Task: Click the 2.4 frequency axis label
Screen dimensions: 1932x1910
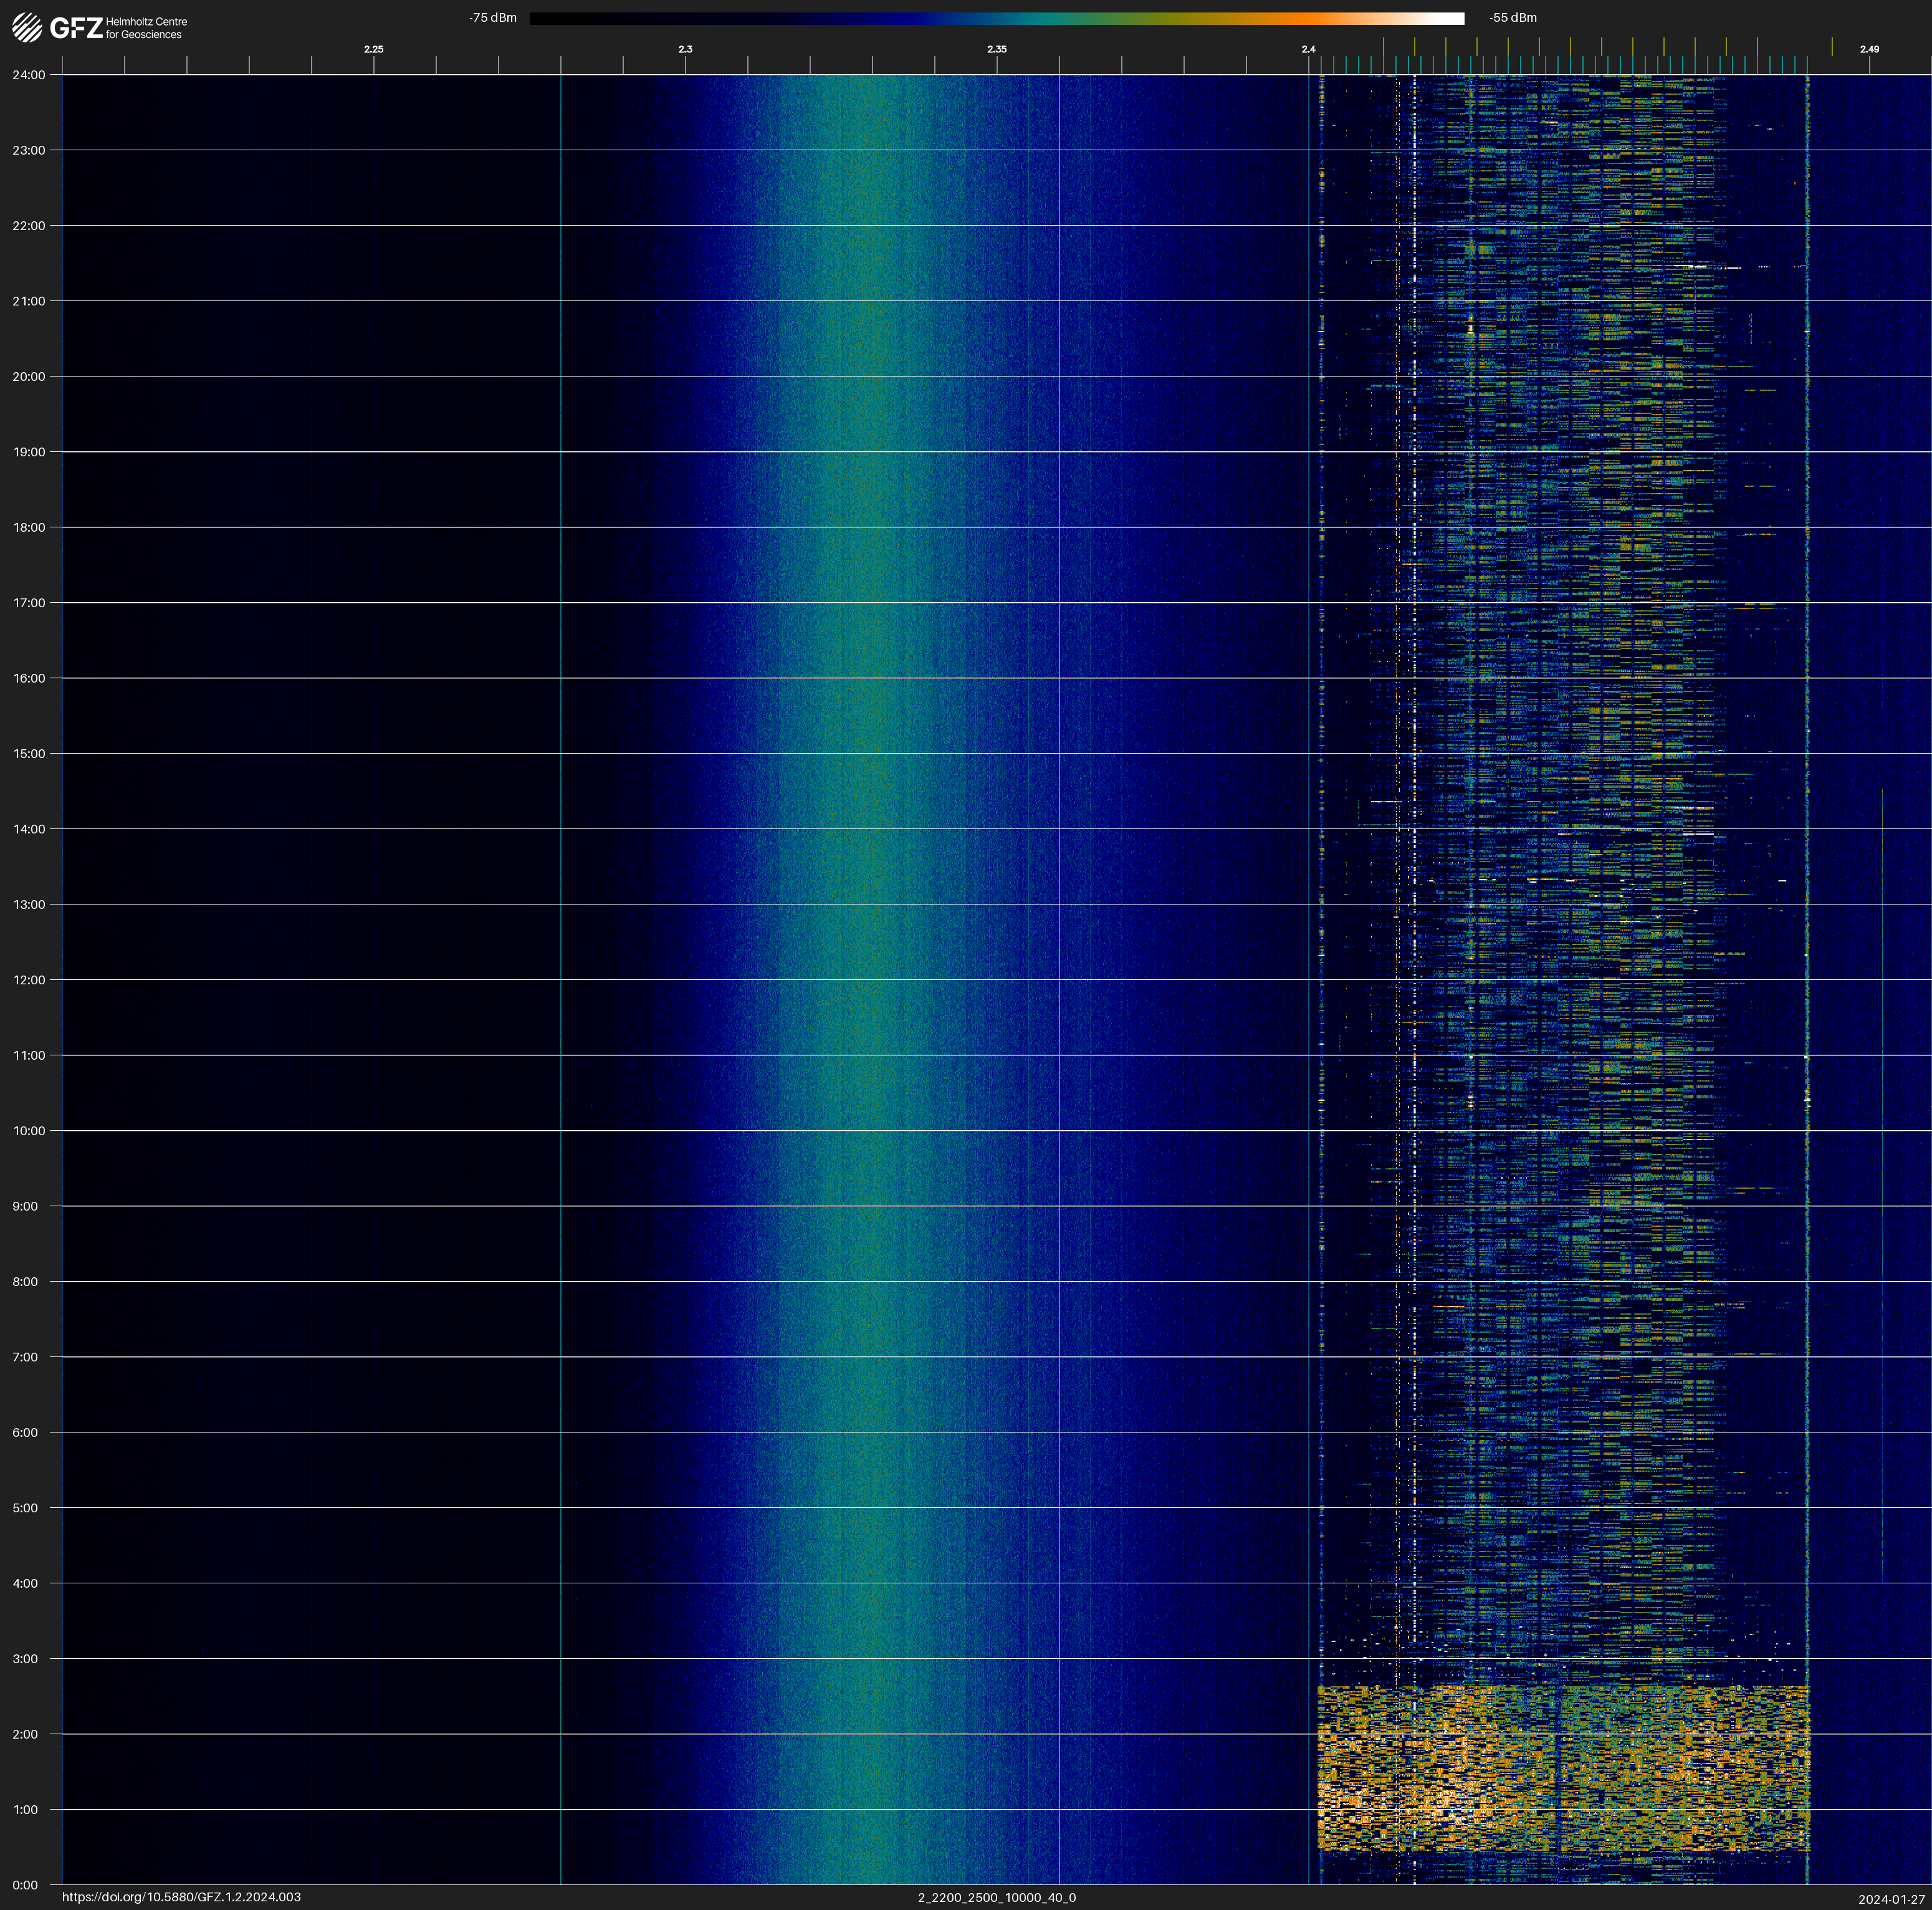Action: [1308, 49]
